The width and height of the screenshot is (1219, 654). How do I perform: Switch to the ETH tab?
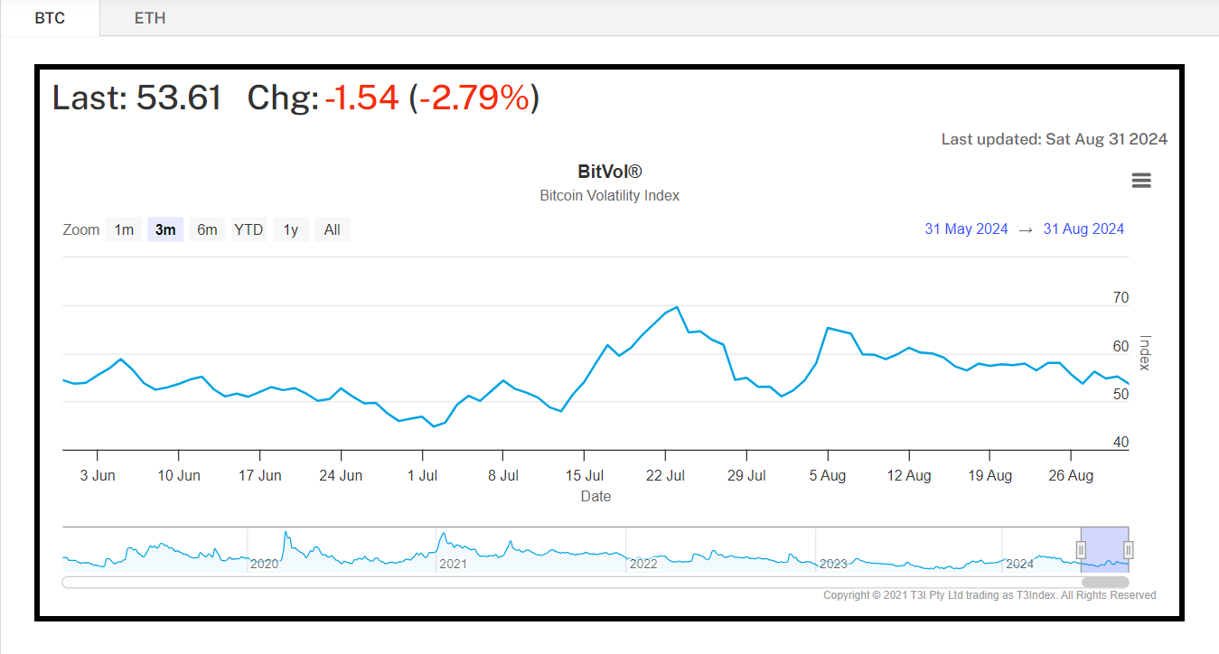point(150,18)
